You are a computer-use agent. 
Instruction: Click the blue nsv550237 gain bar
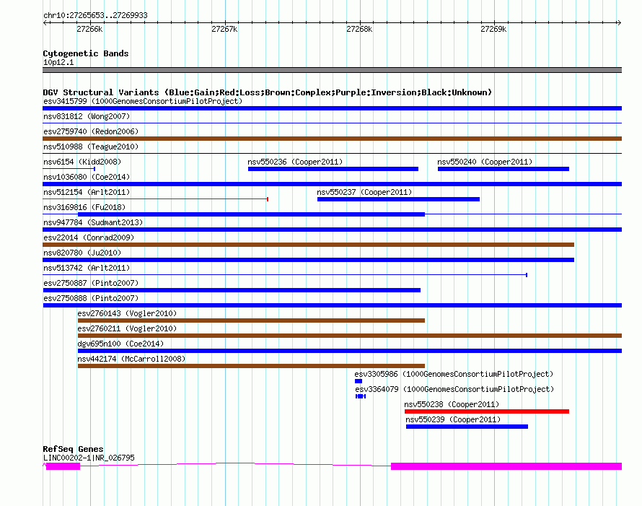(398, 199)
